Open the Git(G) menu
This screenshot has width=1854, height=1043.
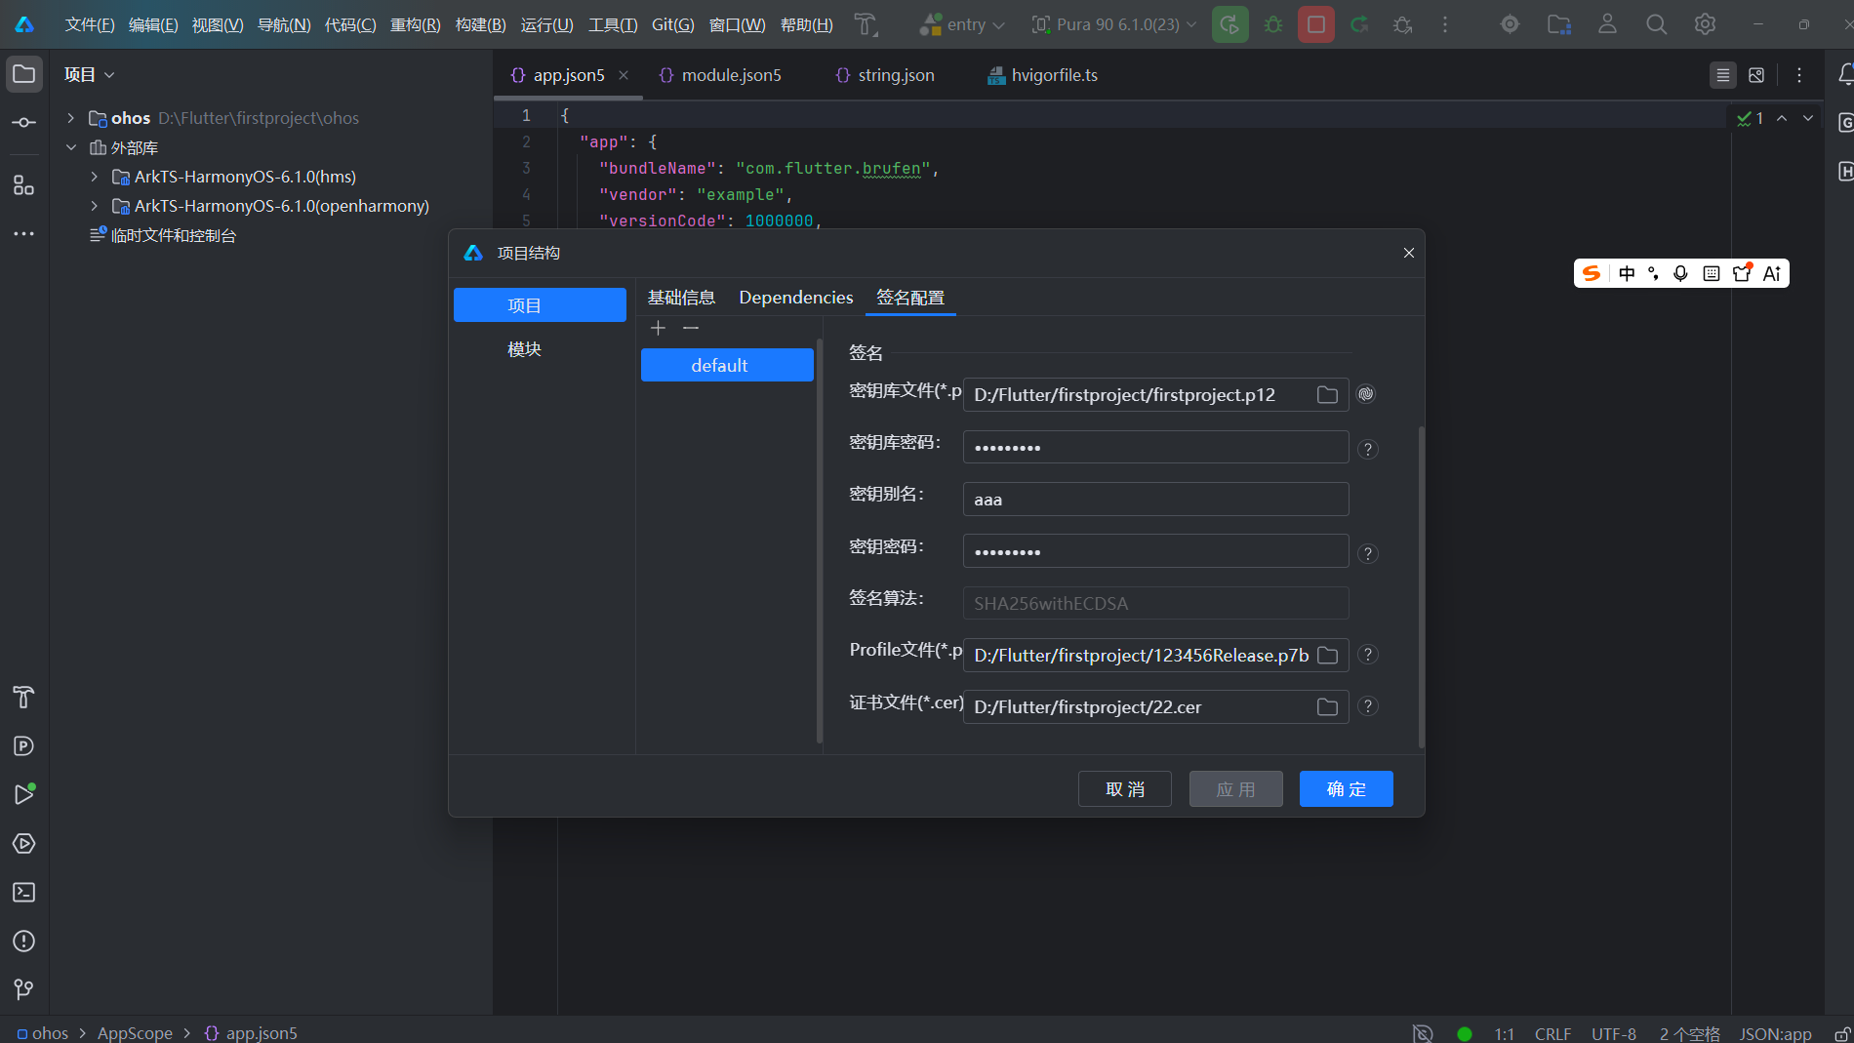click(673, 24)
